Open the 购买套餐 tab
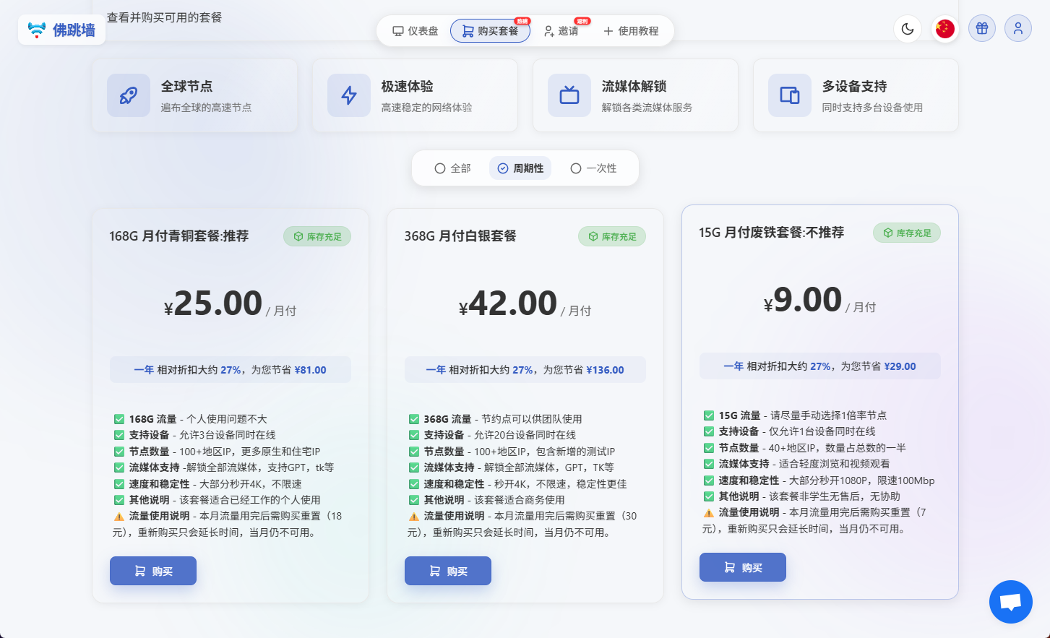 click(491, 31)
